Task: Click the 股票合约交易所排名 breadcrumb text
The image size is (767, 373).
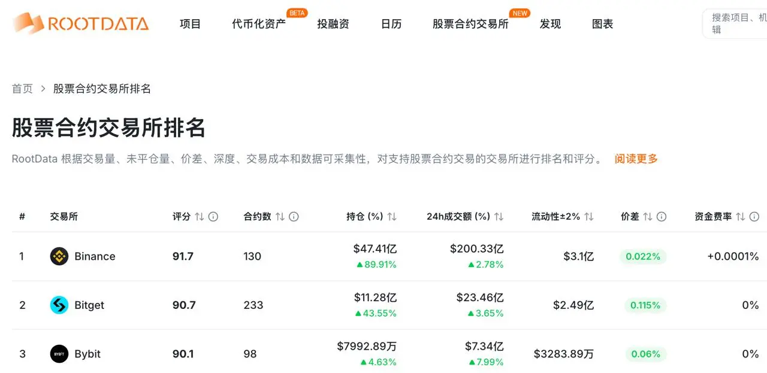Action: coord(102,89)
